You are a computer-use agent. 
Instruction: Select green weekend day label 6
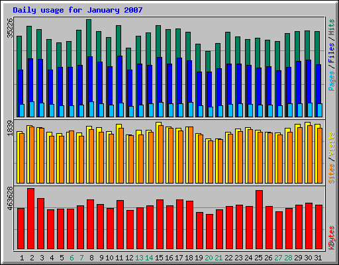point(72,258)
